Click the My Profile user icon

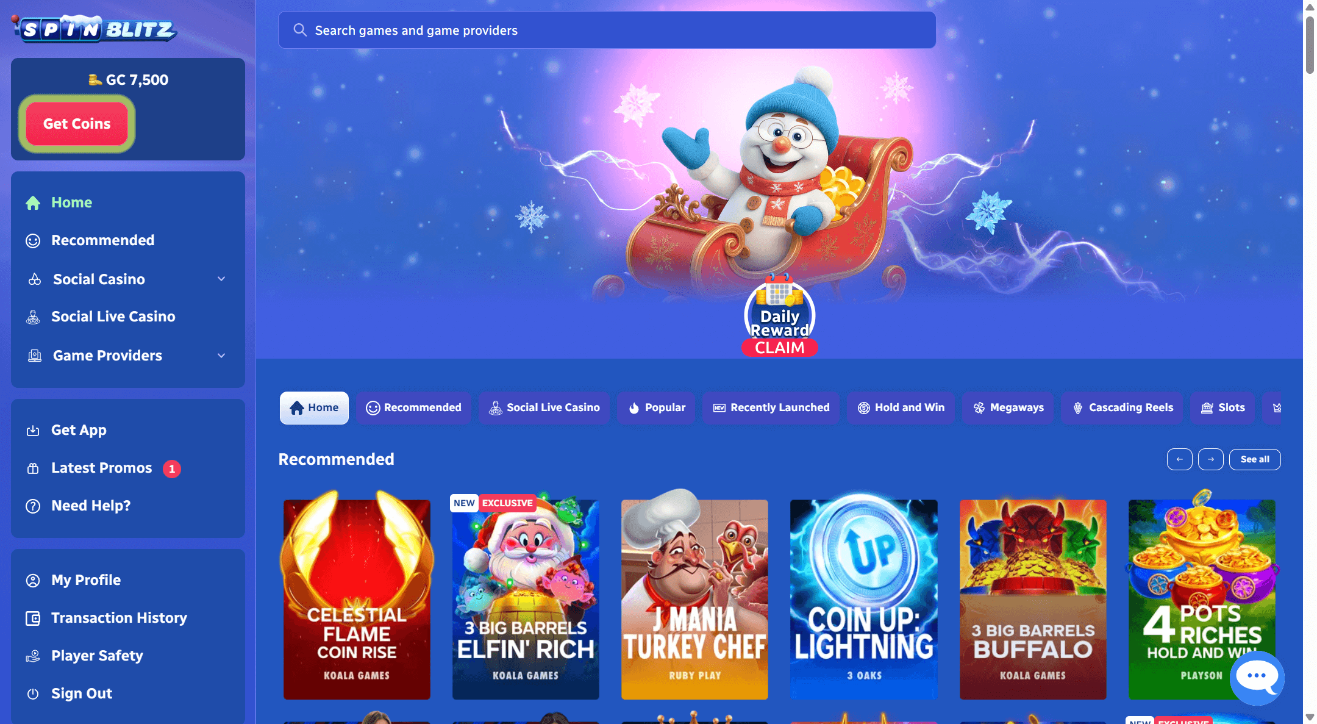tap(33, 581)
